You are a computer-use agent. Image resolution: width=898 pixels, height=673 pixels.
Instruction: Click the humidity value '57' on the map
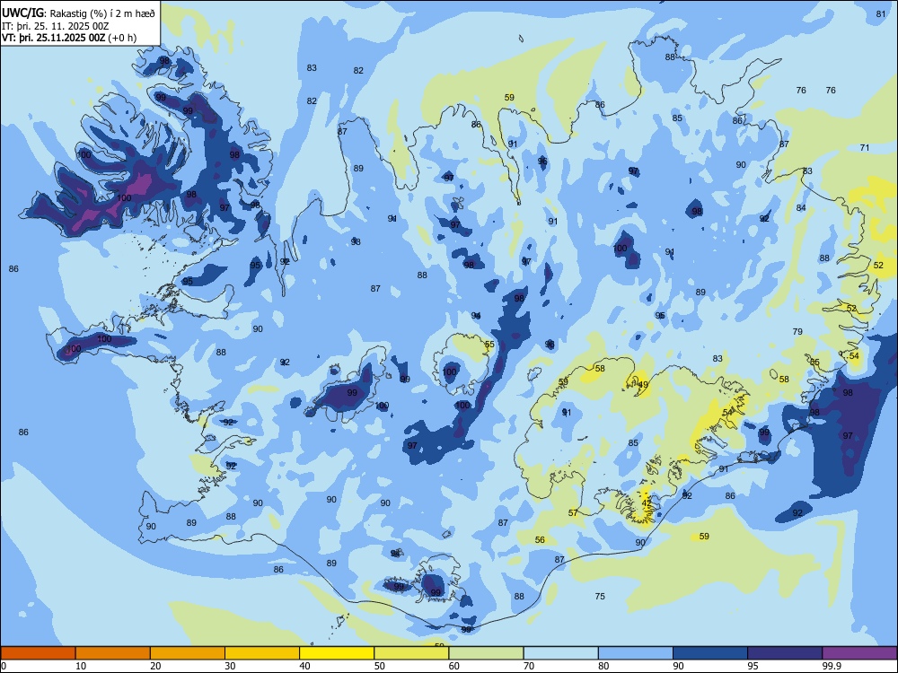point(573,512)
